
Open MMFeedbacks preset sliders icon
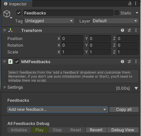(129, 61)
